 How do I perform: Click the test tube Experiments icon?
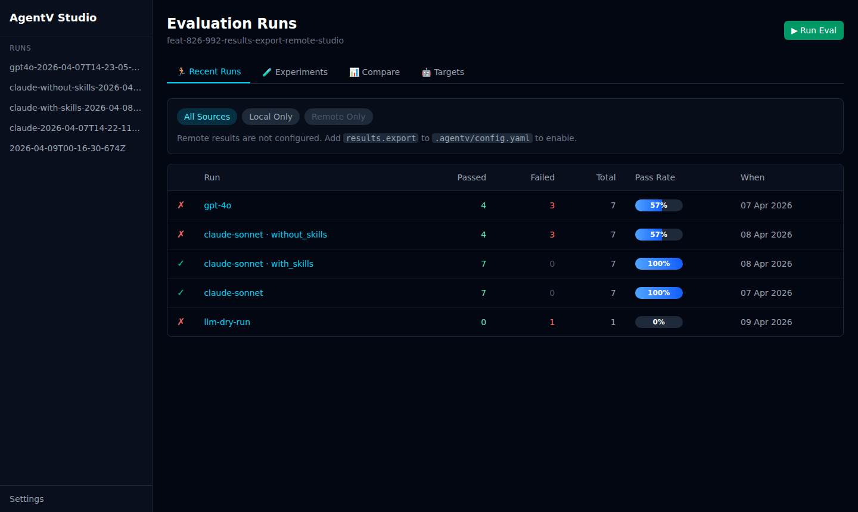[267, 72]
